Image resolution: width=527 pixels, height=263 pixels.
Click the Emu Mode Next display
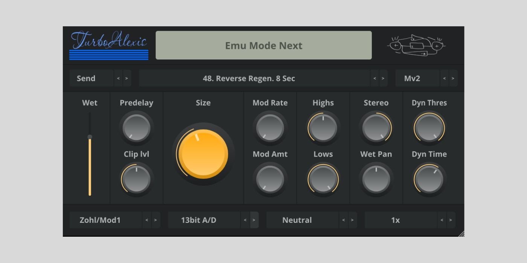263,45
